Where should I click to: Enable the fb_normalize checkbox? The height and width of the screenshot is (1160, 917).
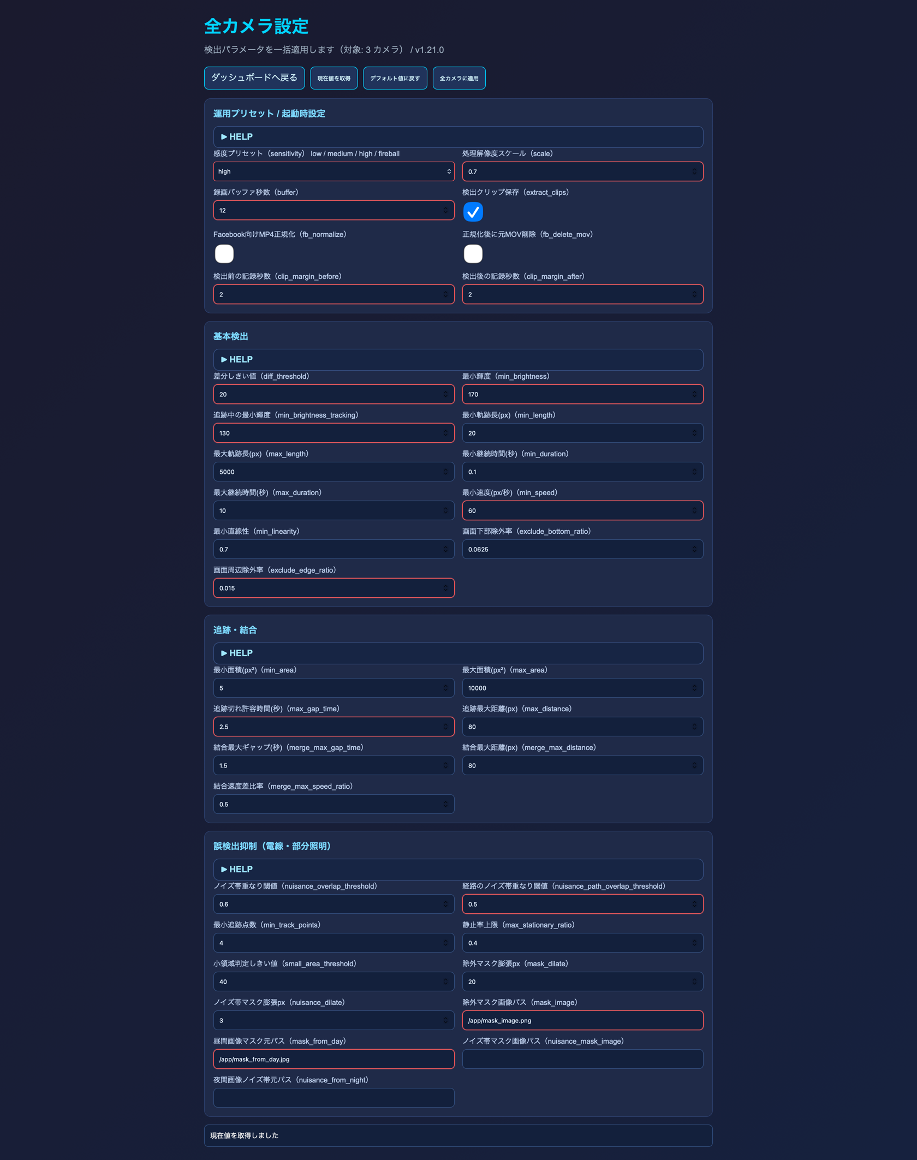(x=224, y=254)
